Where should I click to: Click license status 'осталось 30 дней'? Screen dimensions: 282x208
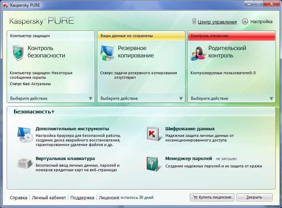coord(137,197)
